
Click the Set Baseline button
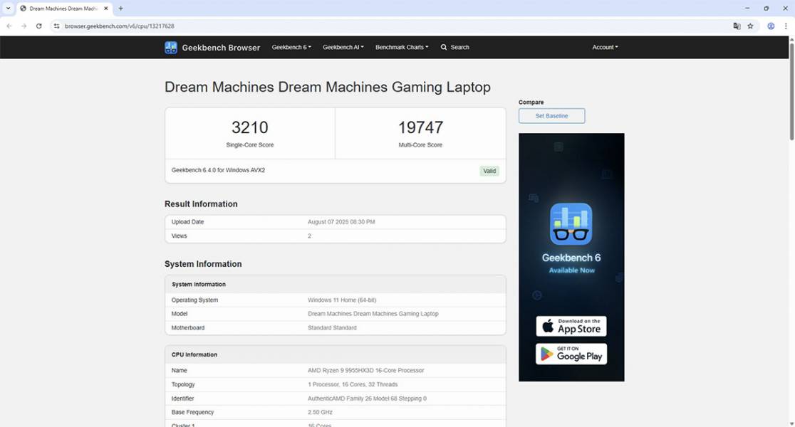[551, 115]
